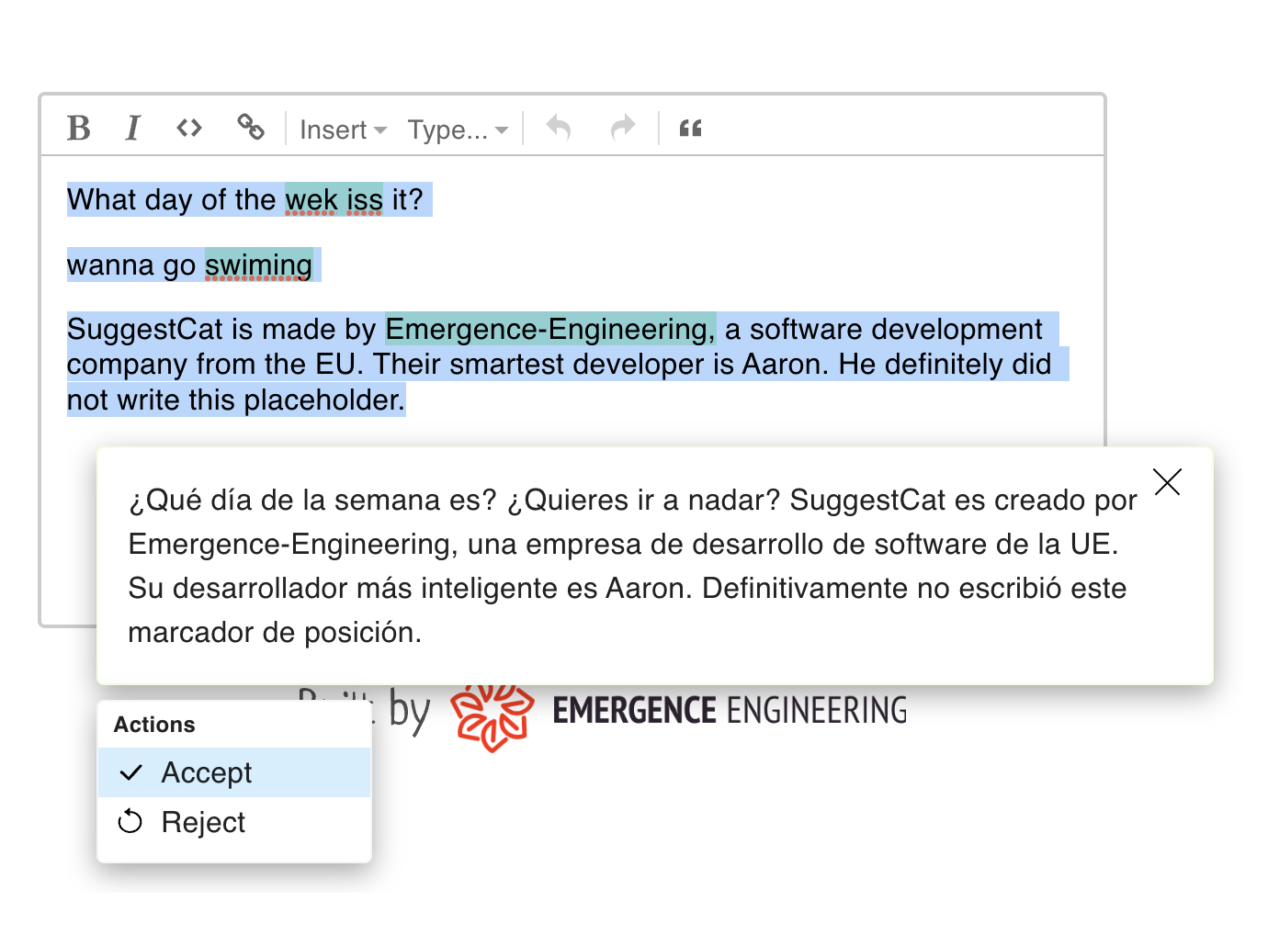Close the Spanish translation popup
The image size is (1268, 946).
tap(1167, 482)
